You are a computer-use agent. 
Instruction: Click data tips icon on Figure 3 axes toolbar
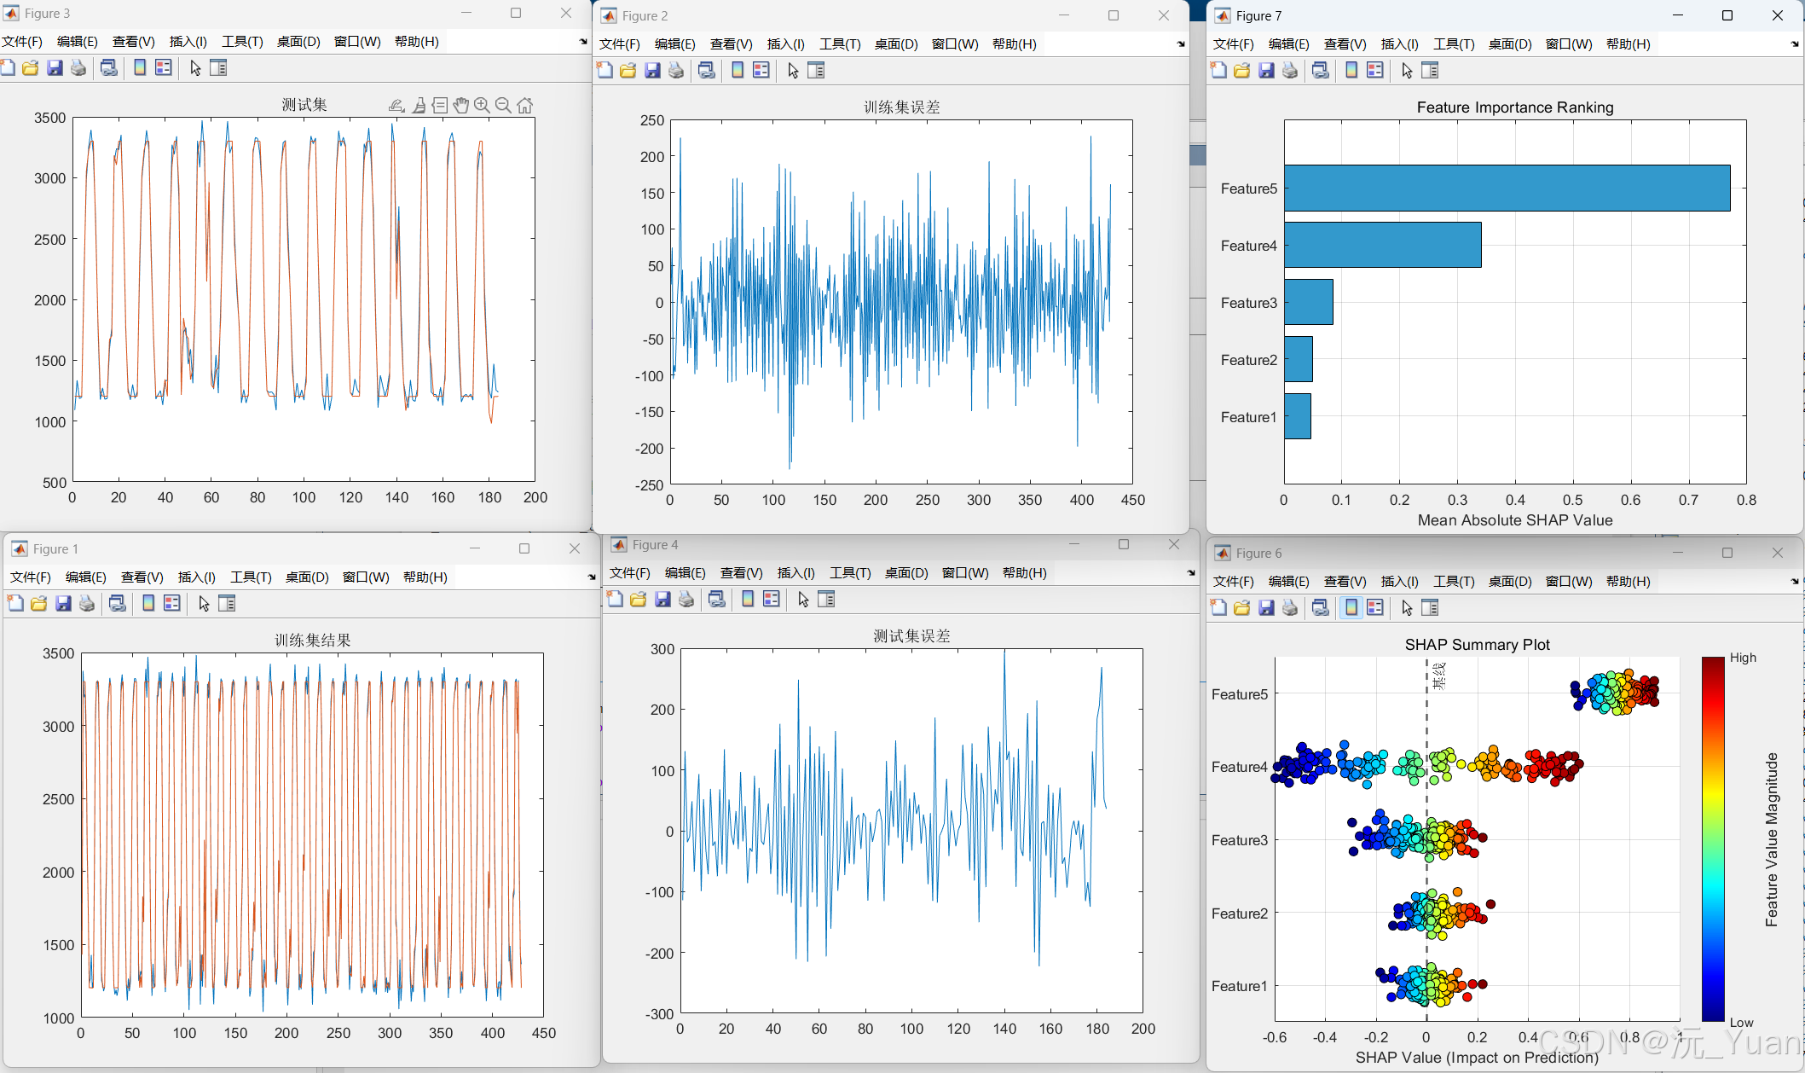pos(440,105)
